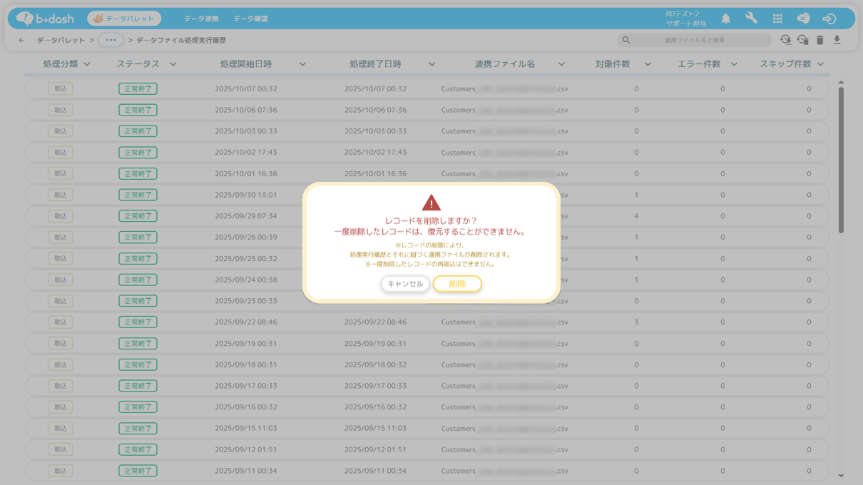Click the b→dash logo
863x485 pixels.
pyautogui.click(x=45, y=19)
